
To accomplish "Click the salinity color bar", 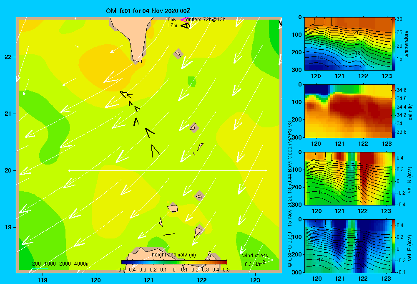I will coord(393,111).
